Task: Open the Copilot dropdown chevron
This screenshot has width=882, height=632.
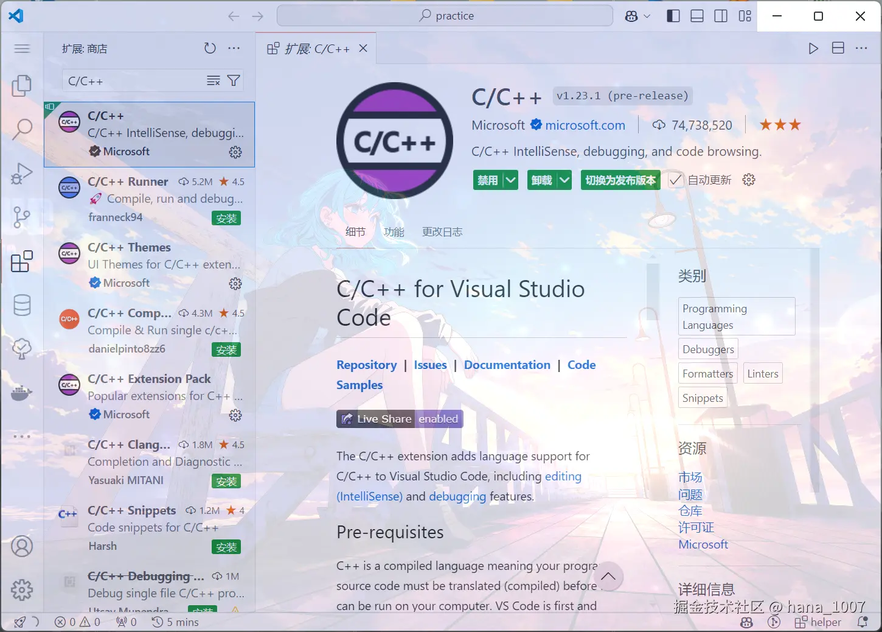Action: click(647, 16)
